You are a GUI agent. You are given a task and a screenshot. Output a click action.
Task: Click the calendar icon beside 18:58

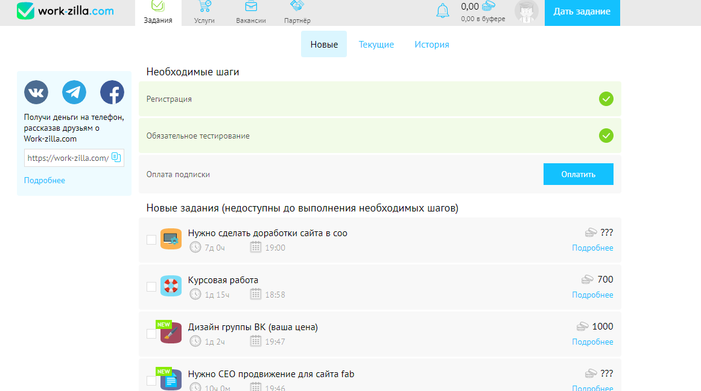click(x=255, y=294)
